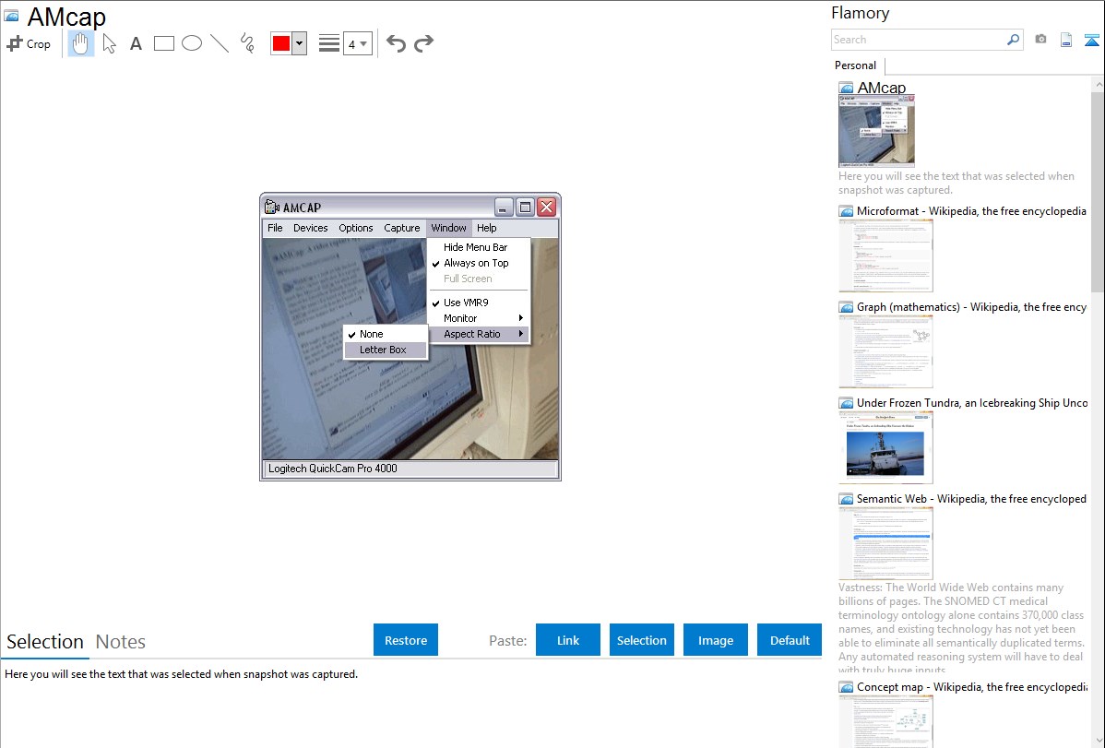Open the Personal tab

click(856, 65)
